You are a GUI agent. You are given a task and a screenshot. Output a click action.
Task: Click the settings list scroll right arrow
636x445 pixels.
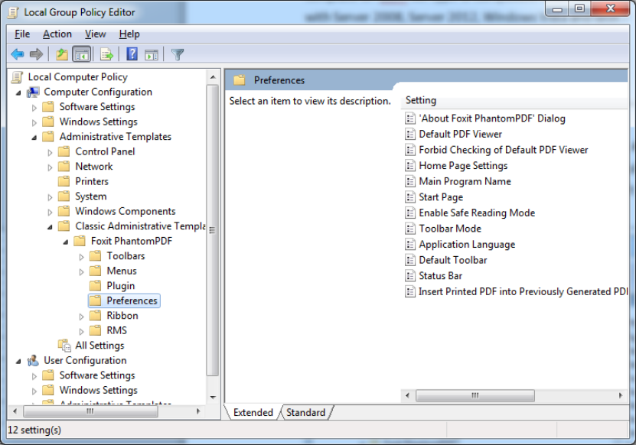(x=621, y=395)
